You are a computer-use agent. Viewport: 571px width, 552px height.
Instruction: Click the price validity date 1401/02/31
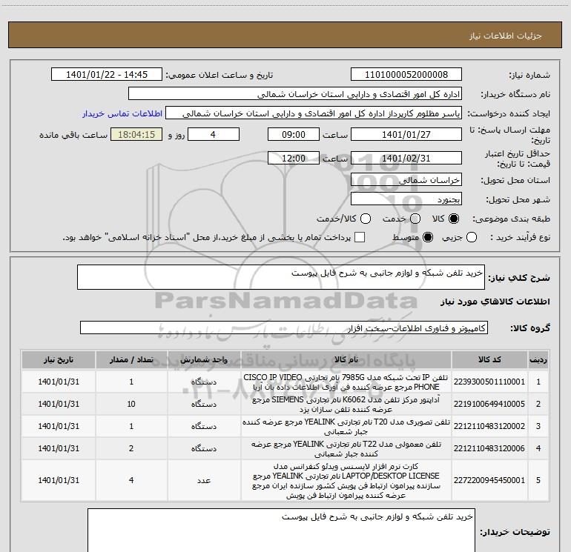pos(406,158)
